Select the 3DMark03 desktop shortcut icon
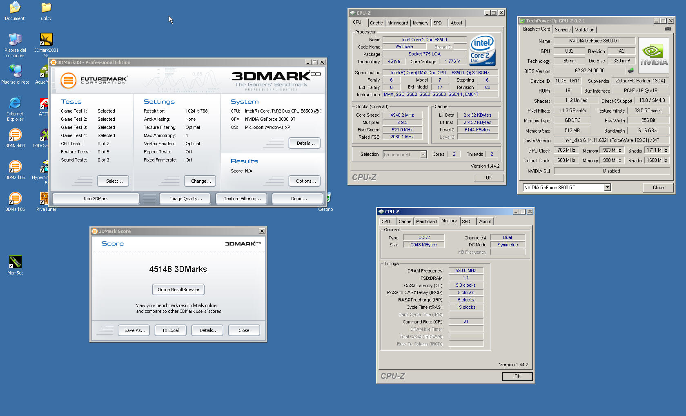The image size is (686, 416). (15, 135)
